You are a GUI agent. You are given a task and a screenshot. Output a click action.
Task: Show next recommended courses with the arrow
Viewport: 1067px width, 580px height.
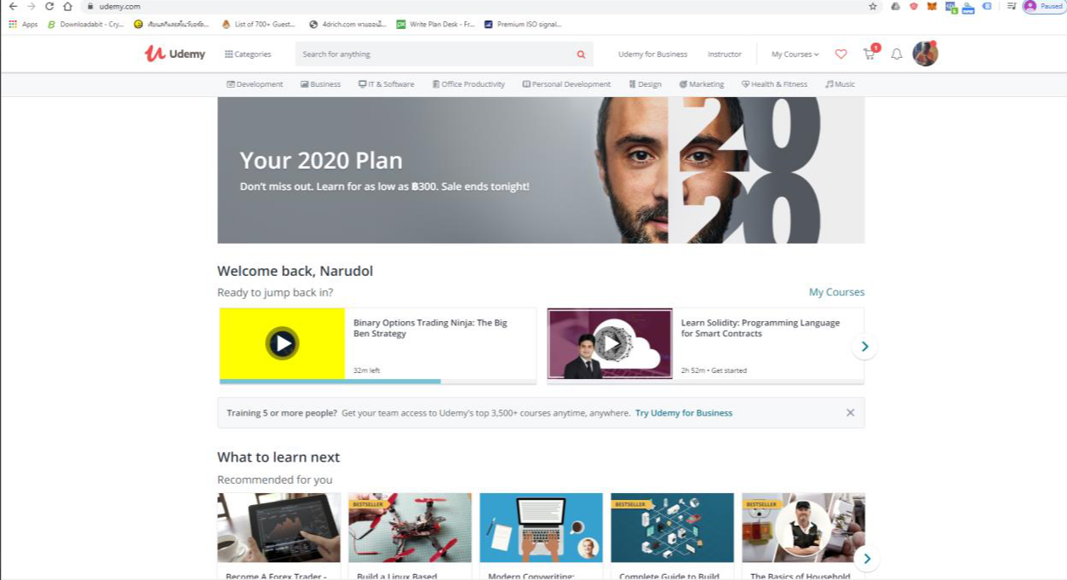tap(867, 559)
